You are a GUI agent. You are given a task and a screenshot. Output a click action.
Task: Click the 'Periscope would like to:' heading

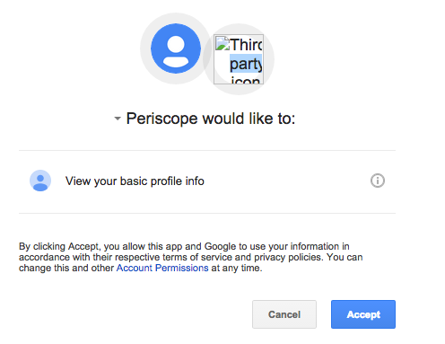click(211, 119)
